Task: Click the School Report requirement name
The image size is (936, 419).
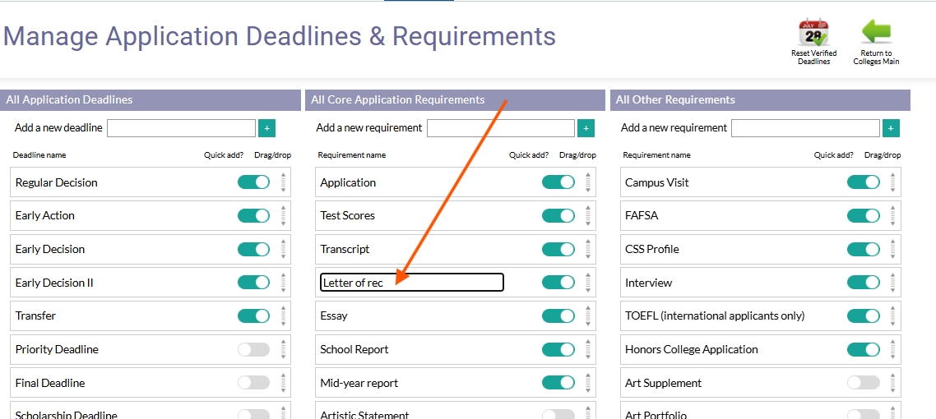Action: (x=354, y=349)
